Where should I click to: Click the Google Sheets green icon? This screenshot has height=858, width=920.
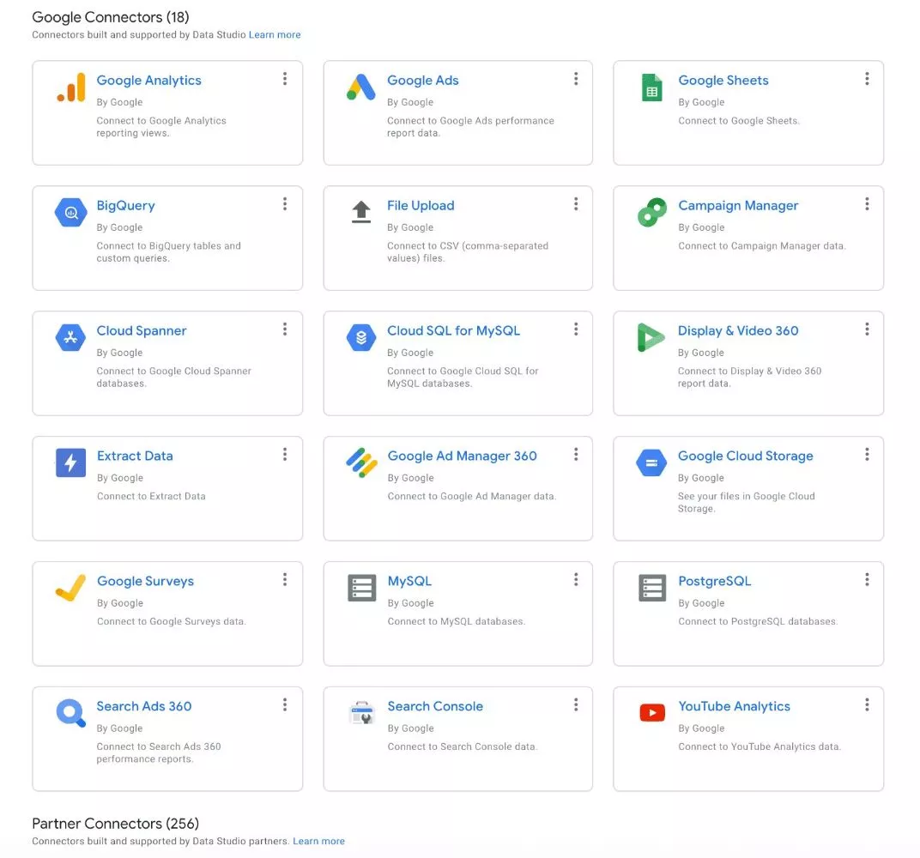pyautogui.click(x=652, y=88)
